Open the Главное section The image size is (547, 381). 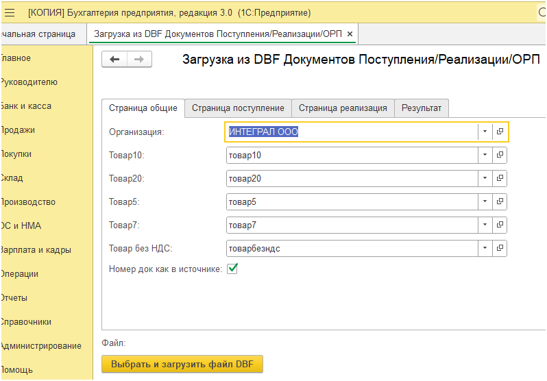[x=15, y=58]
